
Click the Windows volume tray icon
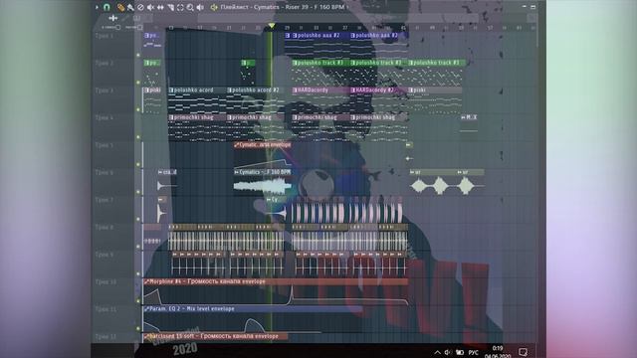[x=448, y=352]
